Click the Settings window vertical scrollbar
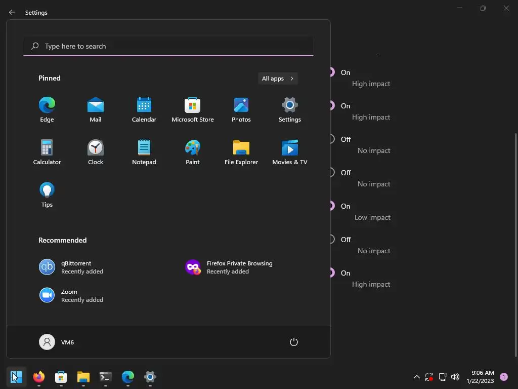Screen dimensions: 518x389 515,245
